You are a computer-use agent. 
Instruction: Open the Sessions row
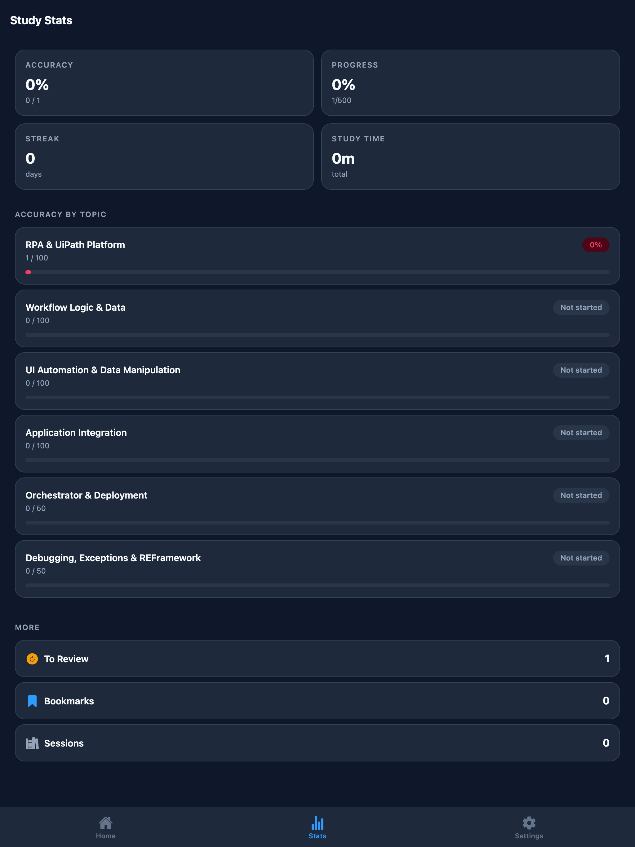pyautogui.click(x=317, y=743)
